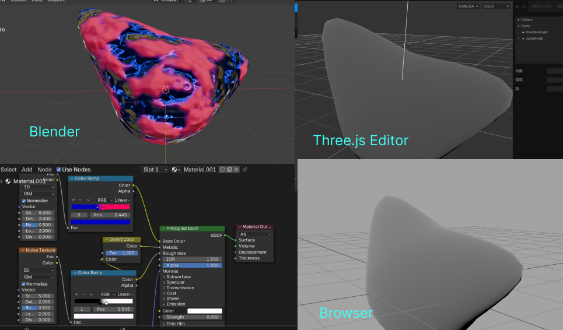Click the white Emission Color swatch

(204, 311)
